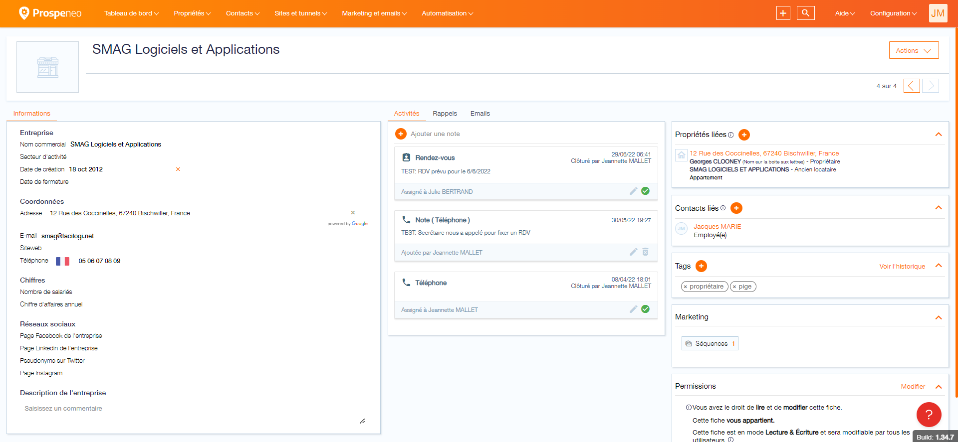Screen dimensions: 958x442
Task: Add a linked property with plus icon
Action: (744, 135)
